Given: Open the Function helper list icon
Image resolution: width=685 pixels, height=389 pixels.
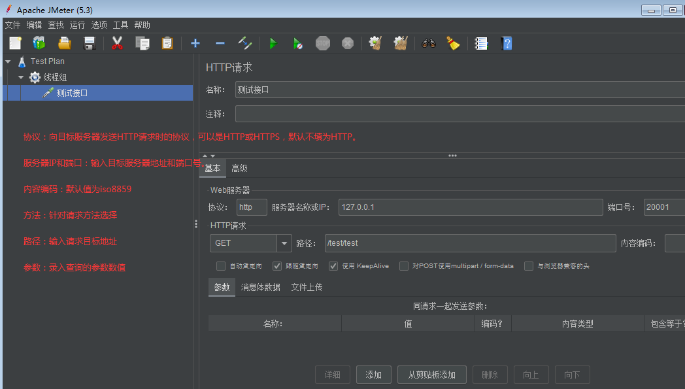Looking at the screenshot, I should coord(481,43).
